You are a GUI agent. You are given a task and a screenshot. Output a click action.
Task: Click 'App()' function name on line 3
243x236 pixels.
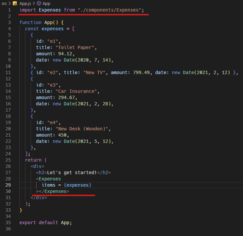[51, 22]
